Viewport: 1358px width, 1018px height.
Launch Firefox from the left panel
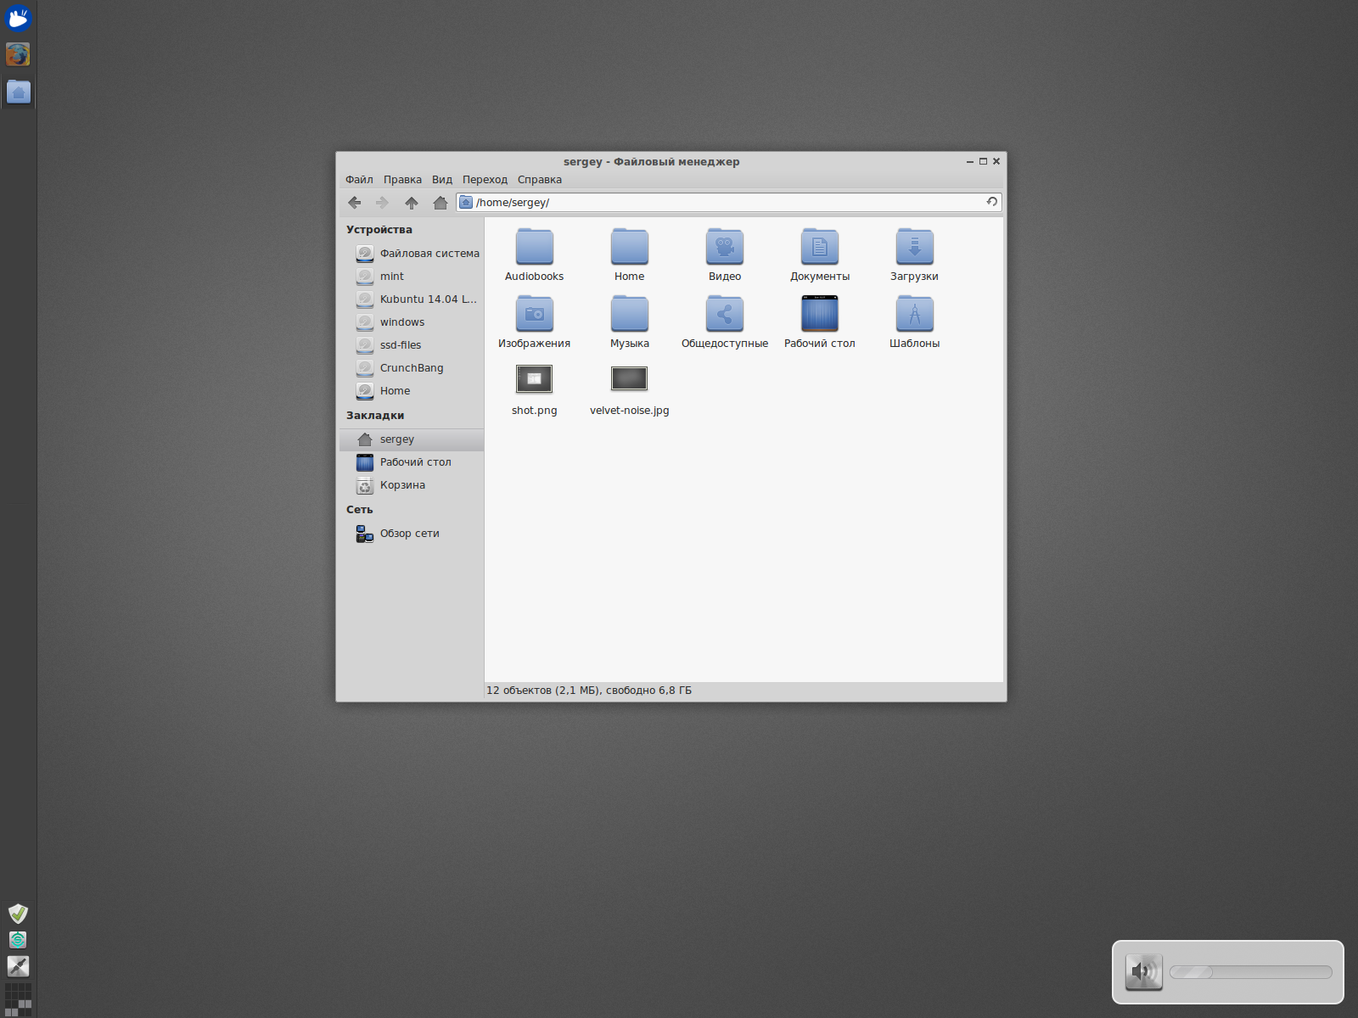pyautogui.click(x=18, y=54)
